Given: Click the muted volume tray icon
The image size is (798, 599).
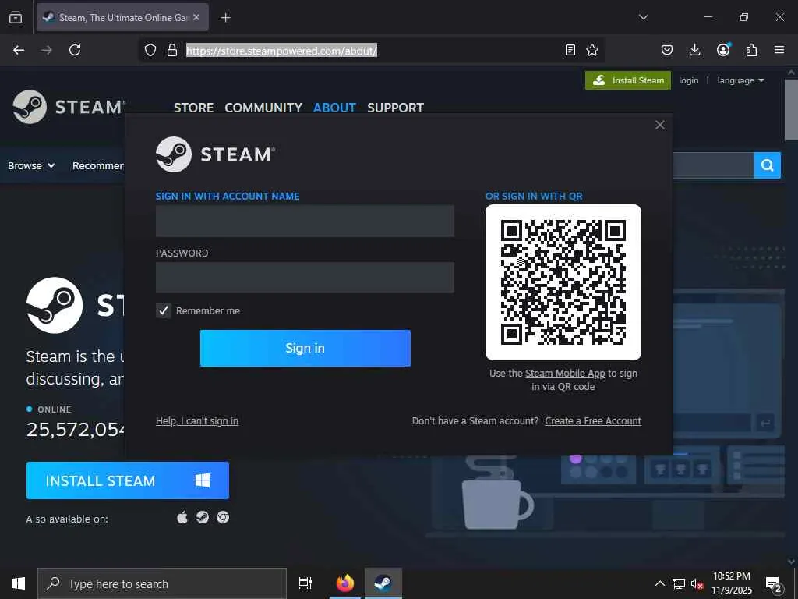Looking at the screenshot, I should click(x=697, y=583).
